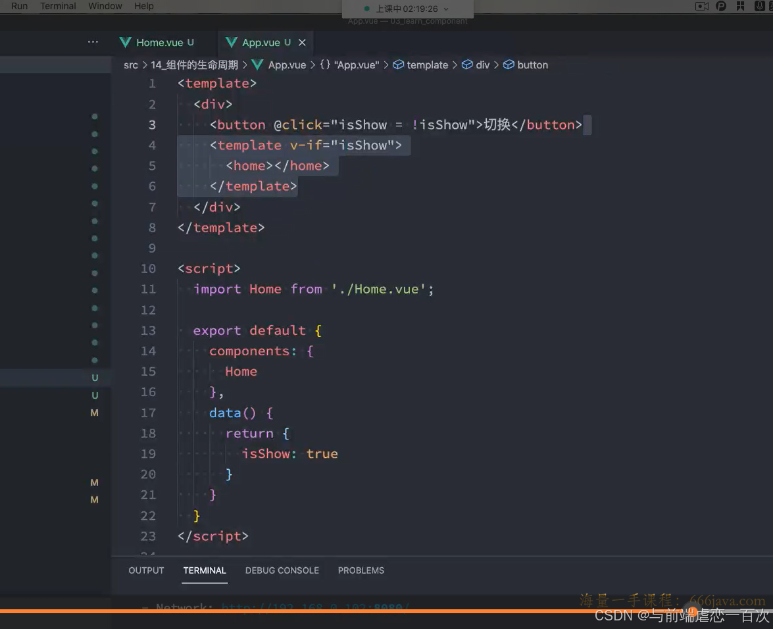
Task: Click the cube icon before button breadcrumb
Action: [x=509, y=64]
